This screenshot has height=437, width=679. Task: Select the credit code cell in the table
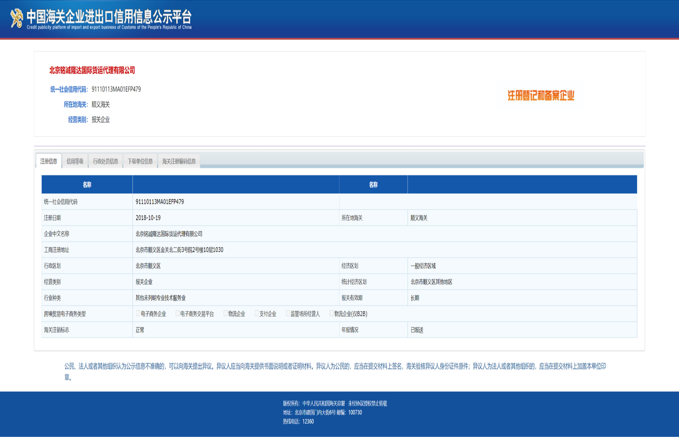click(236, 202)
